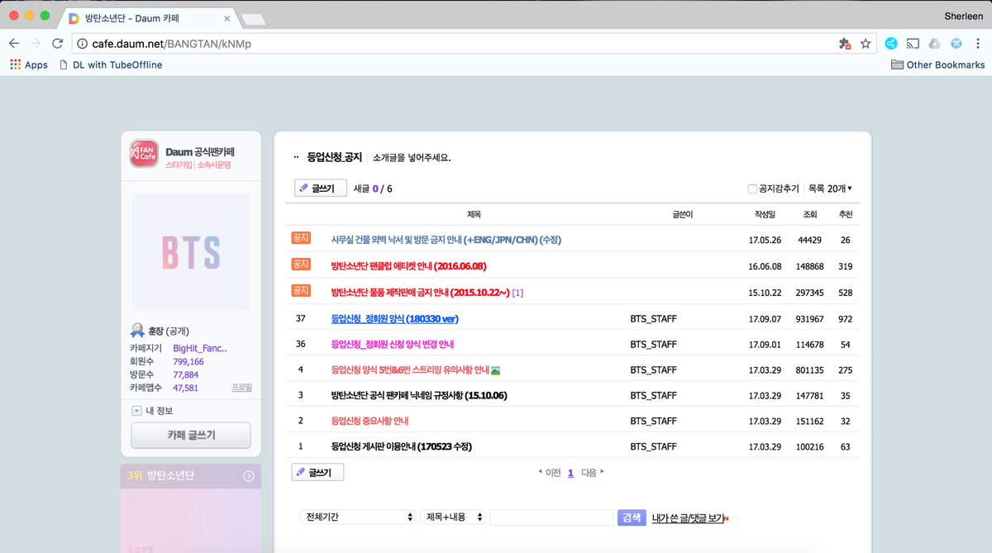Open post 방탄소년단 공식 팬카페 닉네임 규정사항
This screenshot has height=553, width=992.
418,395
